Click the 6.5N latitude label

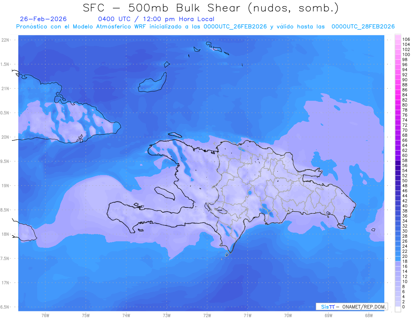5,307
